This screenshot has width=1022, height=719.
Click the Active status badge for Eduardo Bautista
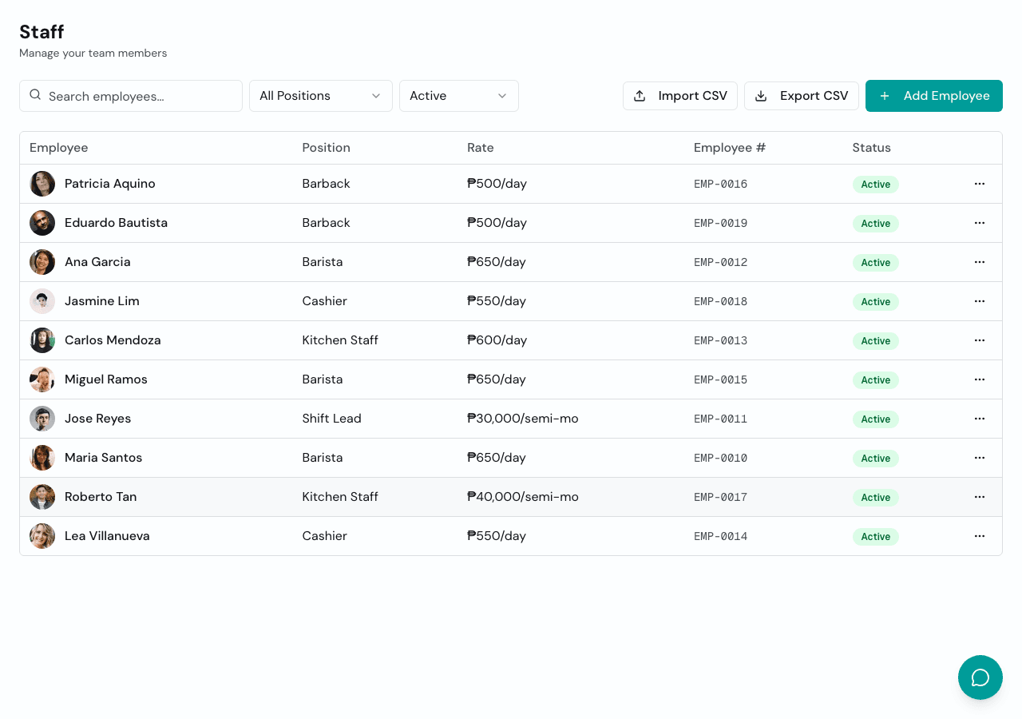tap(875, 224)
